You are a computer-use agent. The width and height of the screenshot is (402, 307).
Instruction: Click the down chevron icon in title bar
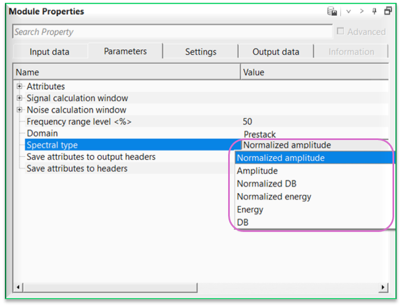click(x=348, y=11)
